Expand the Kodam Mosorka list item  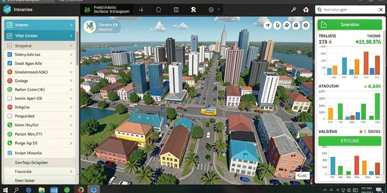(40, 153)
